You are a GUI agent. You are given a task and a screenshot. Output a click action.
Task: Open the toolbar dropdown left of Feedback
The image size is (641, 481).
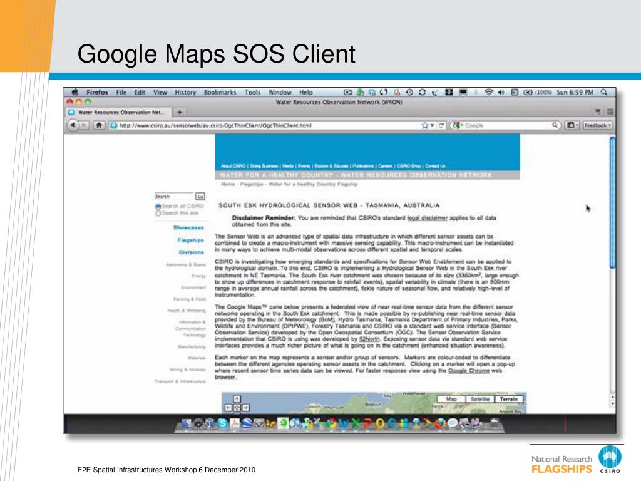572,125
